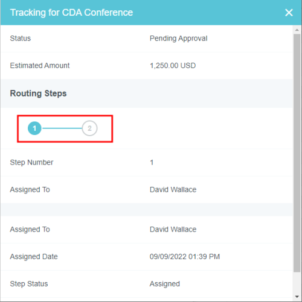Click the Assigned Date label
Viewport: 302px width, 302px height.
point(34,257)
